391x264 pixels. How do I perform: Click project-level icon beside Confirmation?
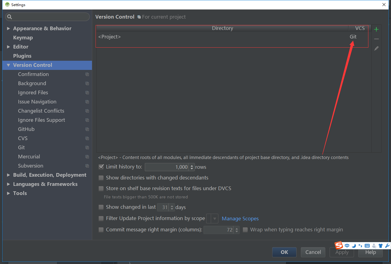tap(87, 74)
